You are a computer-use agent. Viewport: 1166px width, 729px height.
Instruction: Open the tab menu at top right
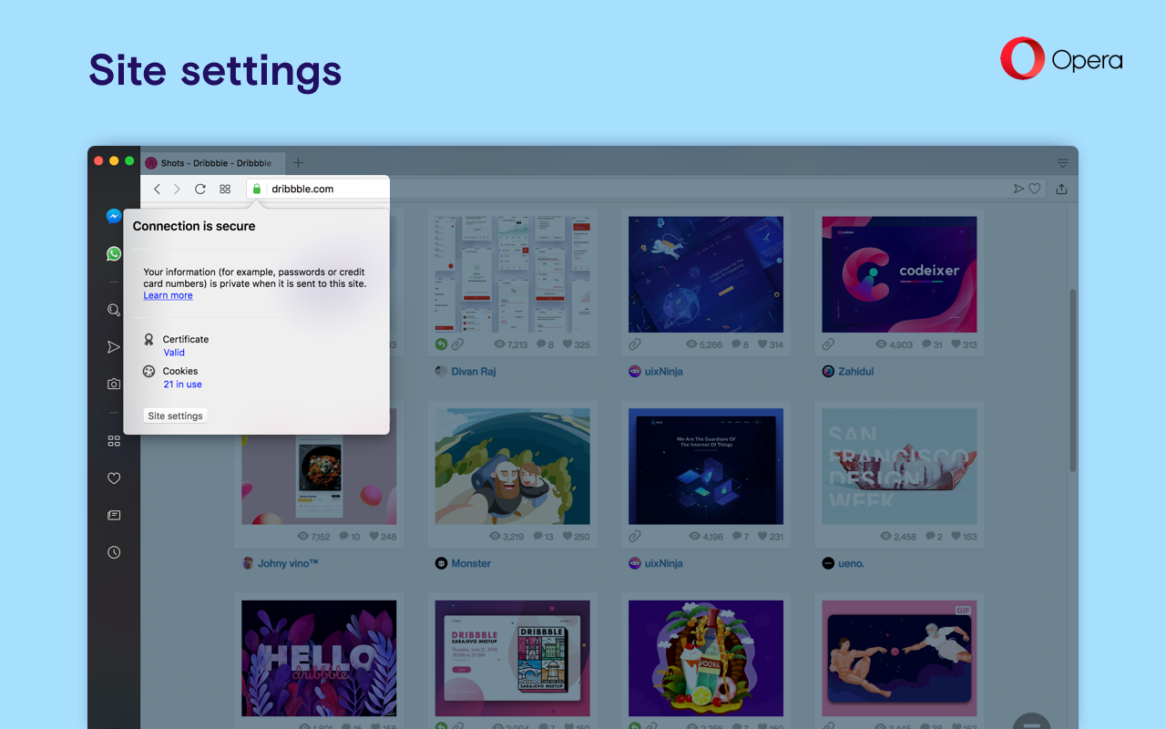(1062, 163)
